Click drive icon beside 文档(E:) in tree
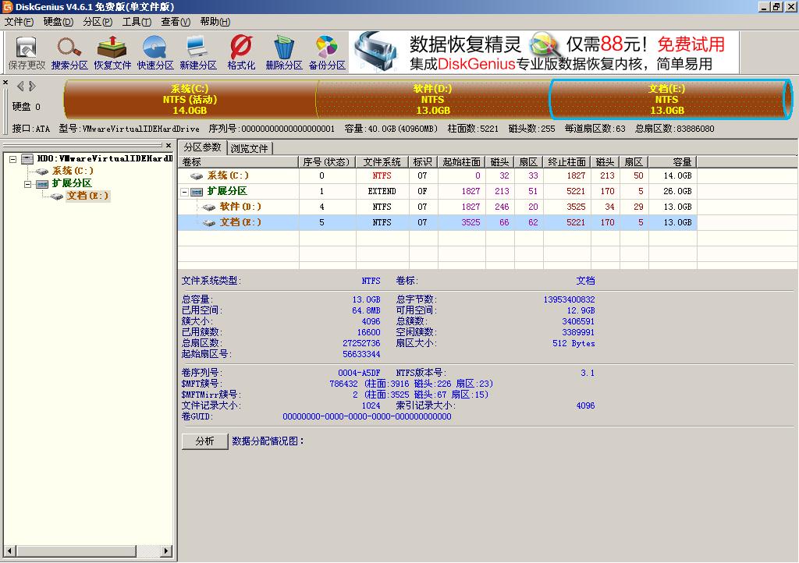Screen dimensions: 799x563 click(x=57, y=196)
